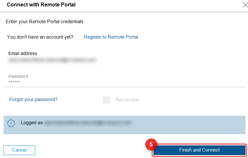
Task: Click empty right side of blue info banner
Action: tap(193, 125)
